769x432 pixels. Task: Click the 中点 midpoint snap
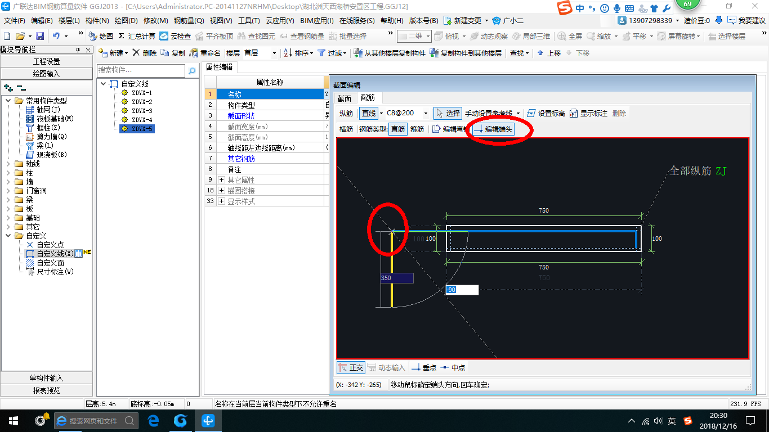coord(453,367)
